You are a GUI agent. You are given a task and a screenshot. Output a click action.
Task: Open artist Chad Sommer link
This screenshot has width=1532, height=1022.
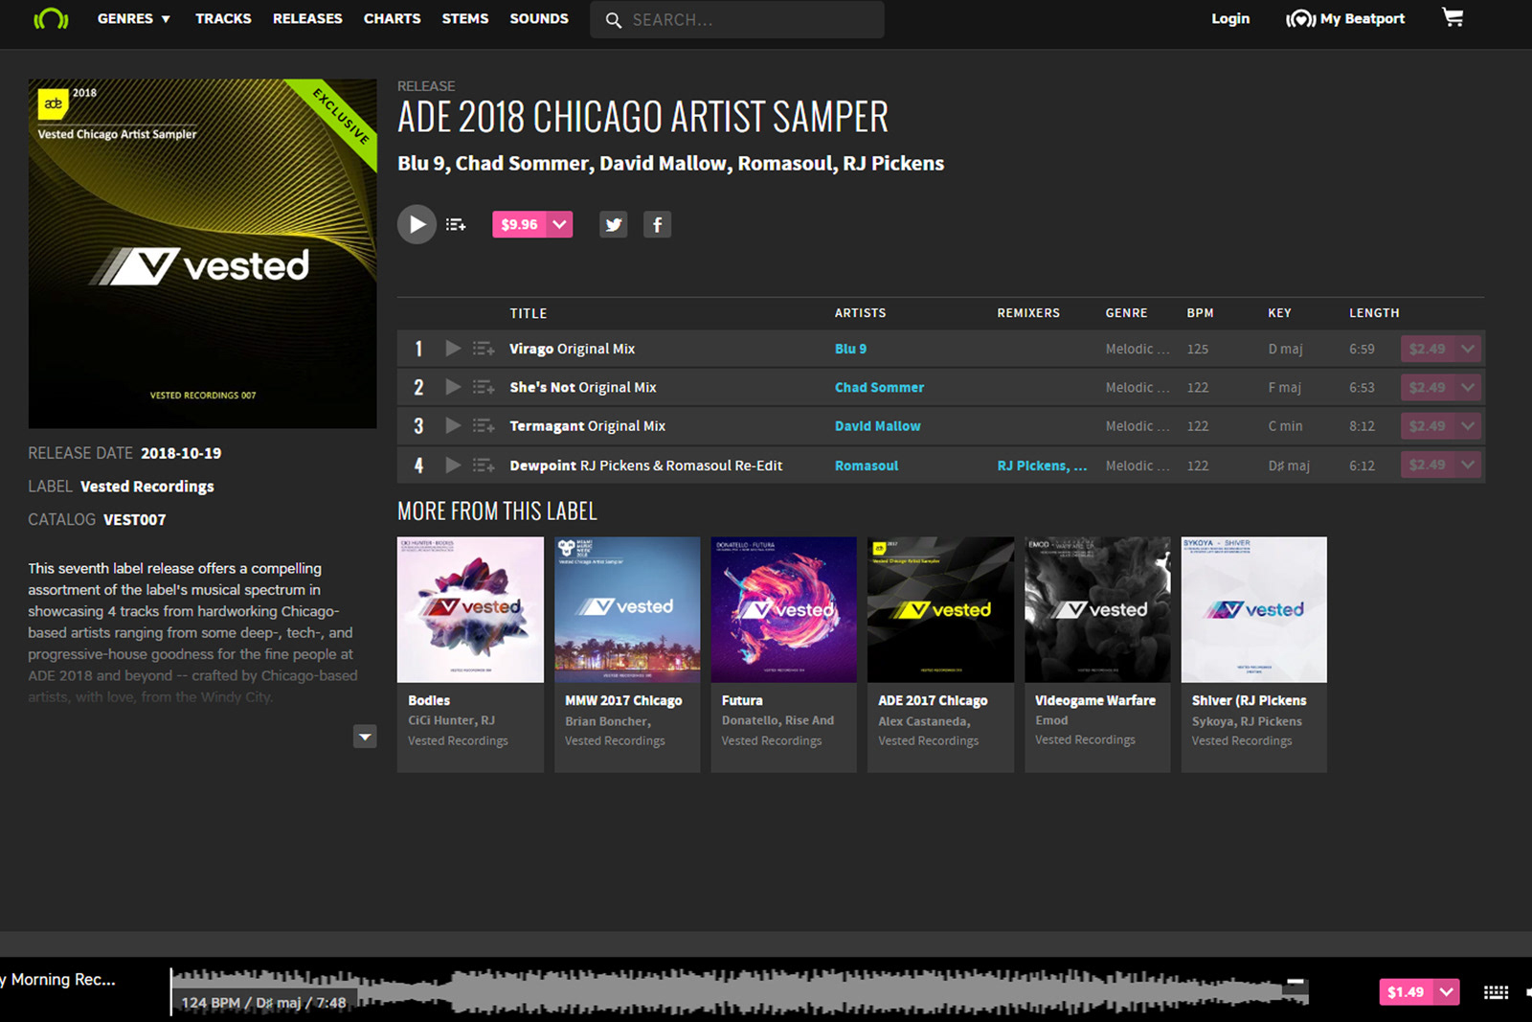[x=879, y=387]
